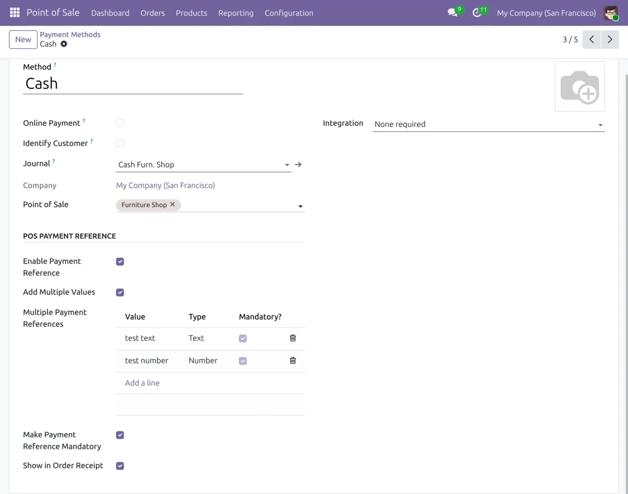Click the New button
This screenshot has height=494, width=628.
point(23,39)
